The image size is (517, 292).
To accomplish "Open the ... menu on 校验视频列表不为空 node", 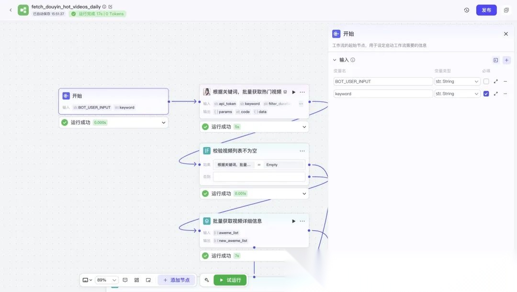I will click(302, 151).
